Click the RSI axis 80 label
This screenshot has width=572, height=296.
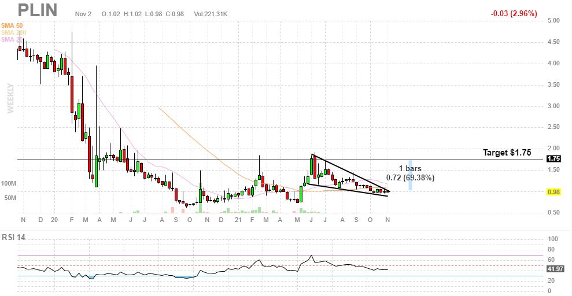551,250
